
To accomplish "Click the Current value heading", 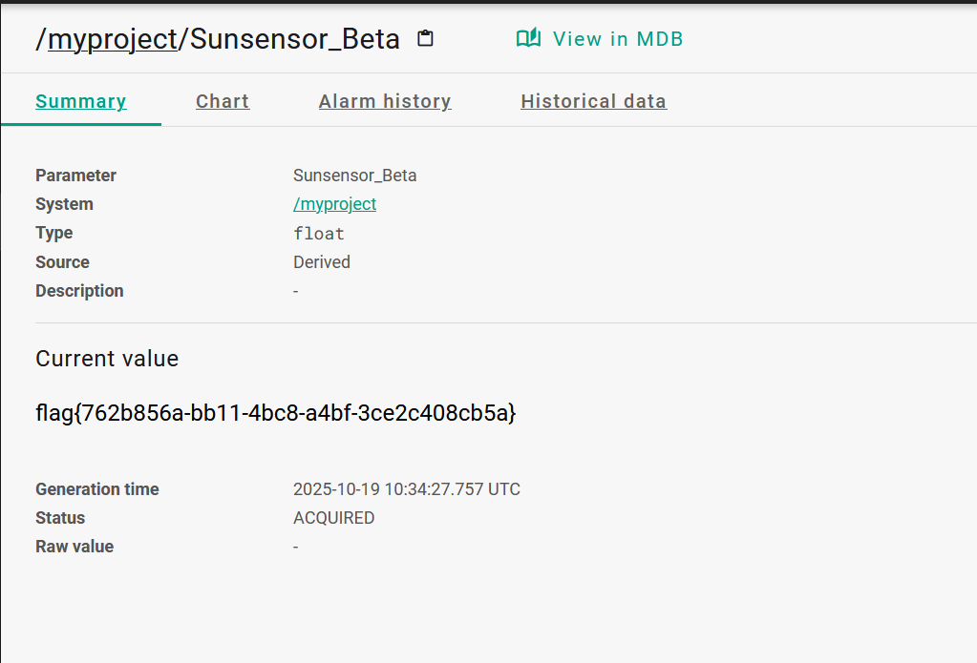I will (107, 359).
